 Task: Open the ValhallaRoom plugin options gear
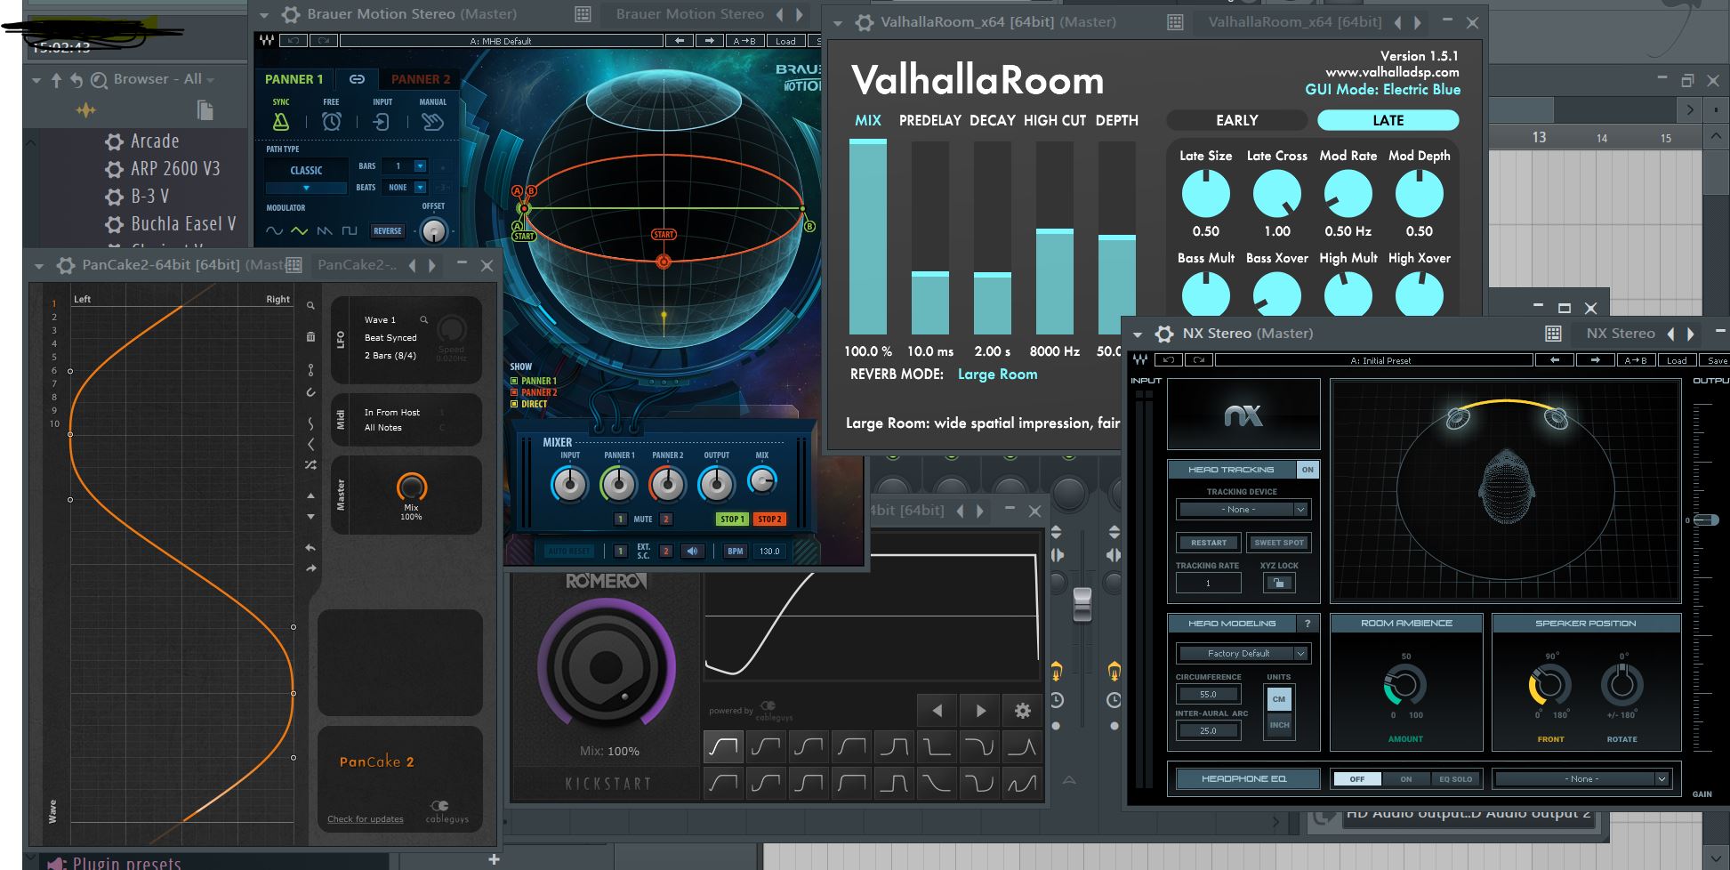[x=864, y=22]
